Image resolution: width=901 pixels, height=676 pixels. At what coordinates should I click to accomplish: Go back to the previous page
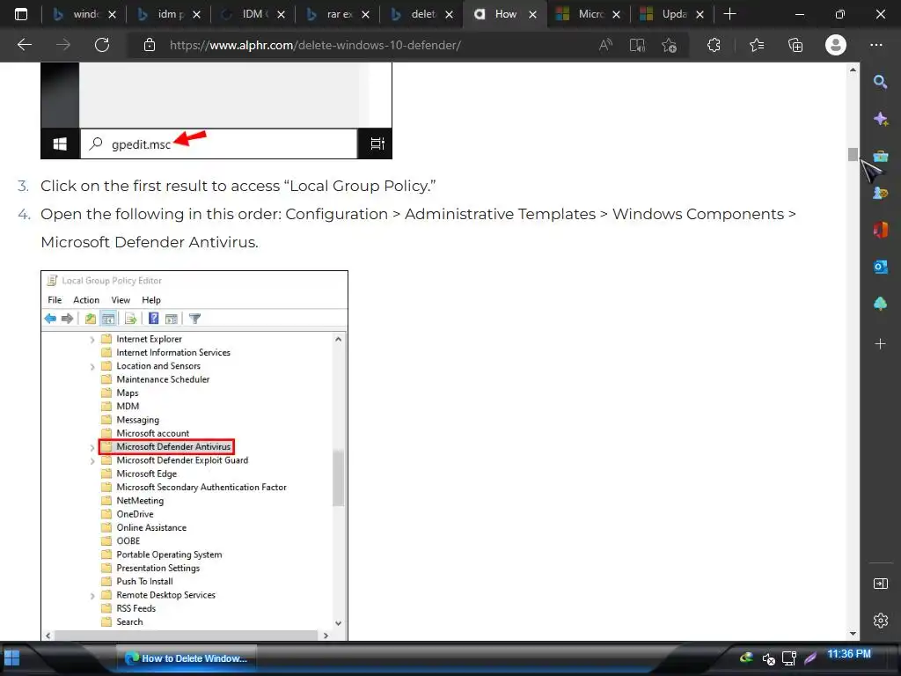click(25, 45)
